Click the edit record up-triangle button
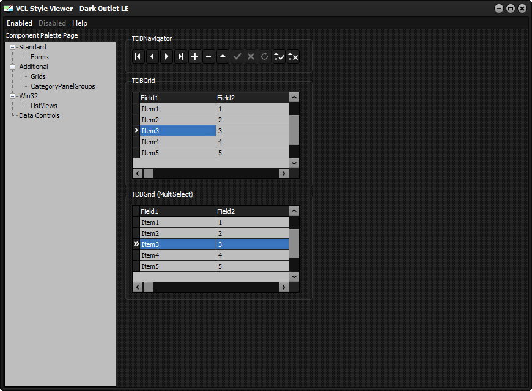532x391 pixels. 223,57
